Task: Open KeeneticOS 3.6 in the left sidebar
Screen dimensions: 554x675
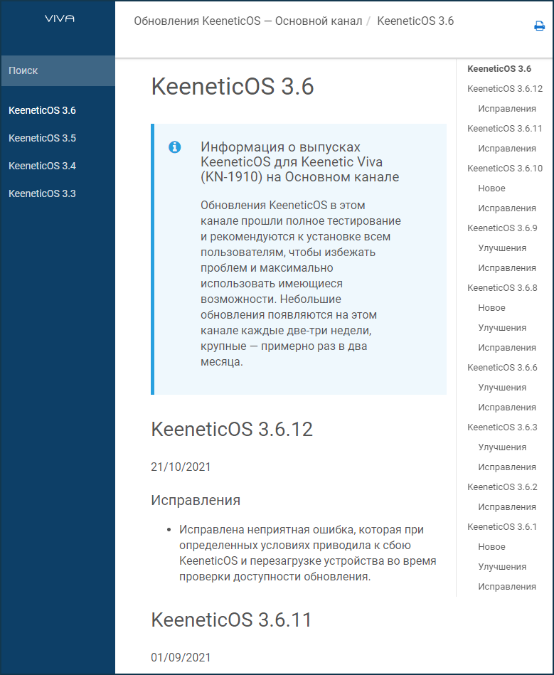Action: 42,110
